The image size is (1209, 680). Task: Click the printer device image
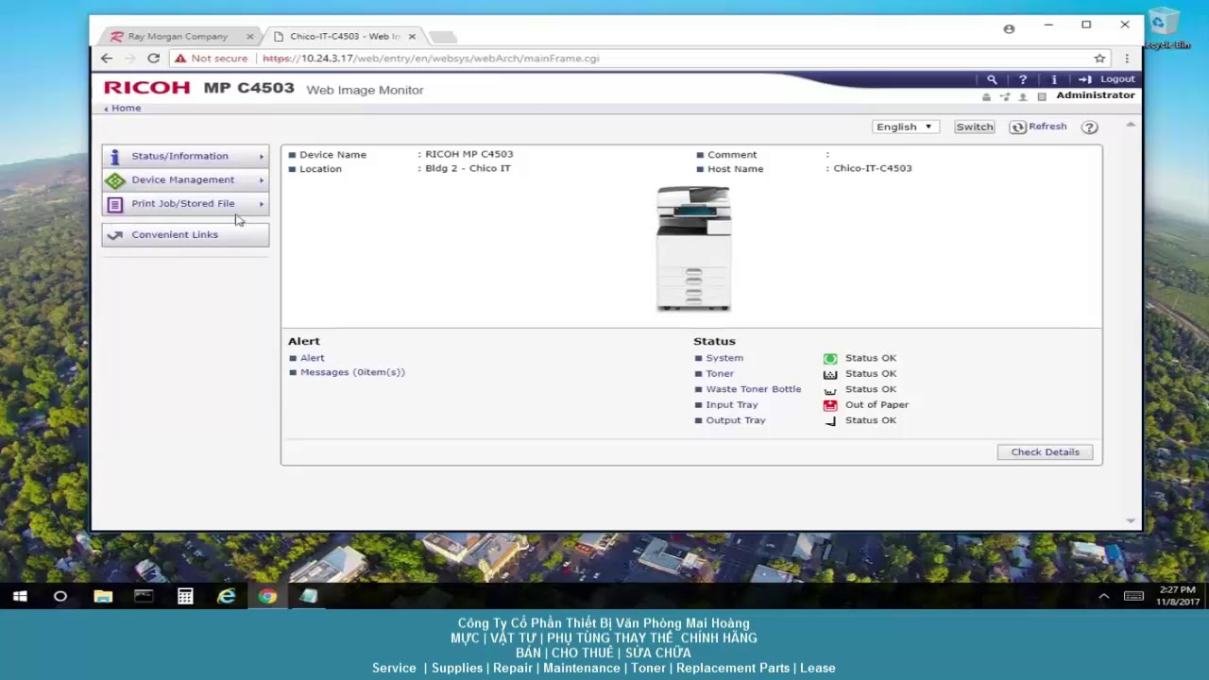(693, 249)
